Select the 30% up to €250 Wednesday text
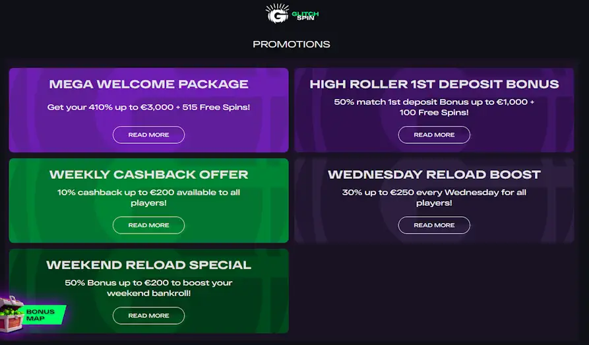 point(434,198)
